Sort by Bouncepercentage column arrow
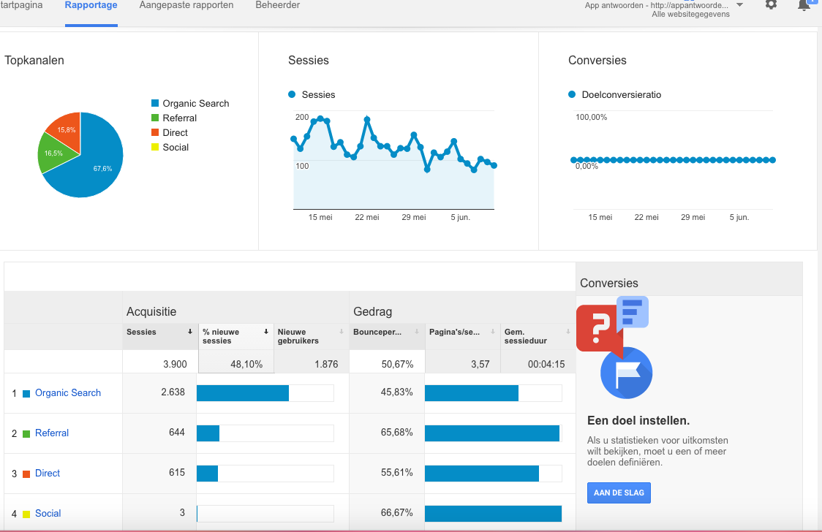822x532 pixels. click(x=417, y=332)
